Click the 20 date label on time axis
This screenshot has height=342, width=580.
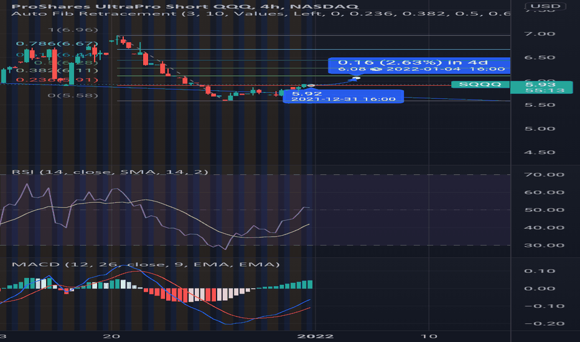coord(111,336)
